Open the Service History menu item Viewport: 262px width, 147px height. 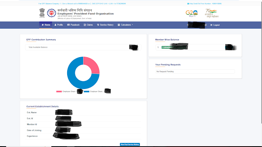pos(105,25)
